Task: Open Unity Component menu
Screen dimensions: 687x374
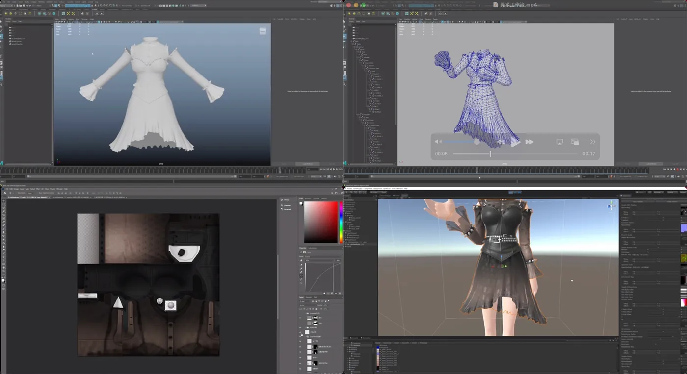Action: tap(368, 189)
